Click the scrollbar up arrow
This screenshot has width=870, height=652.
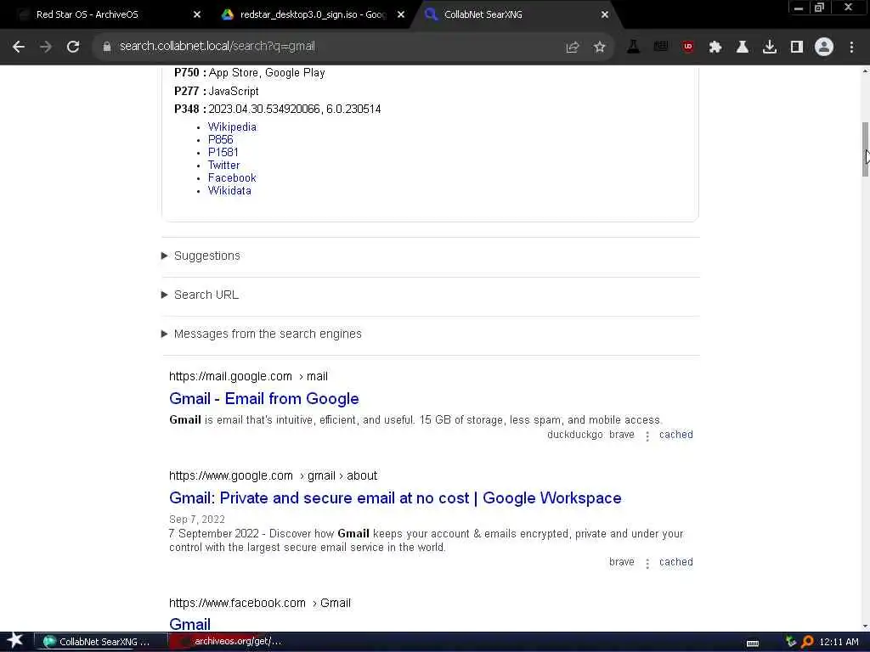pyautogui.click(x=865, y=71)
